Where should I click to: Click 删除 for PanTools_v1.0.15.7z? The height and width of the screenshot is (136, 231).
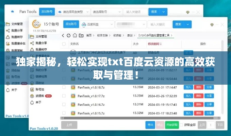pyautogui.click(x=199, y=113)
